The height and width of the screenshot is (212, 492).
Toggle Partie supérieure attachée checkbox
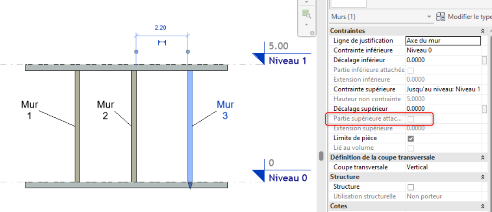(x=410, y=119)
